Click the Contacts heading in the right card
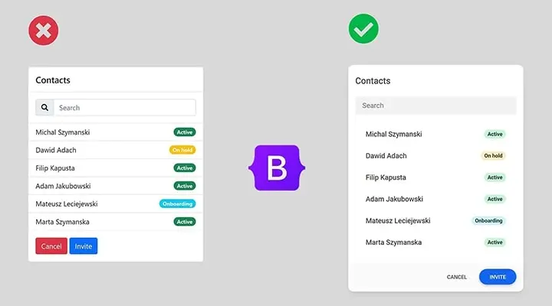552x306 pixels. [x=373, y=81]
